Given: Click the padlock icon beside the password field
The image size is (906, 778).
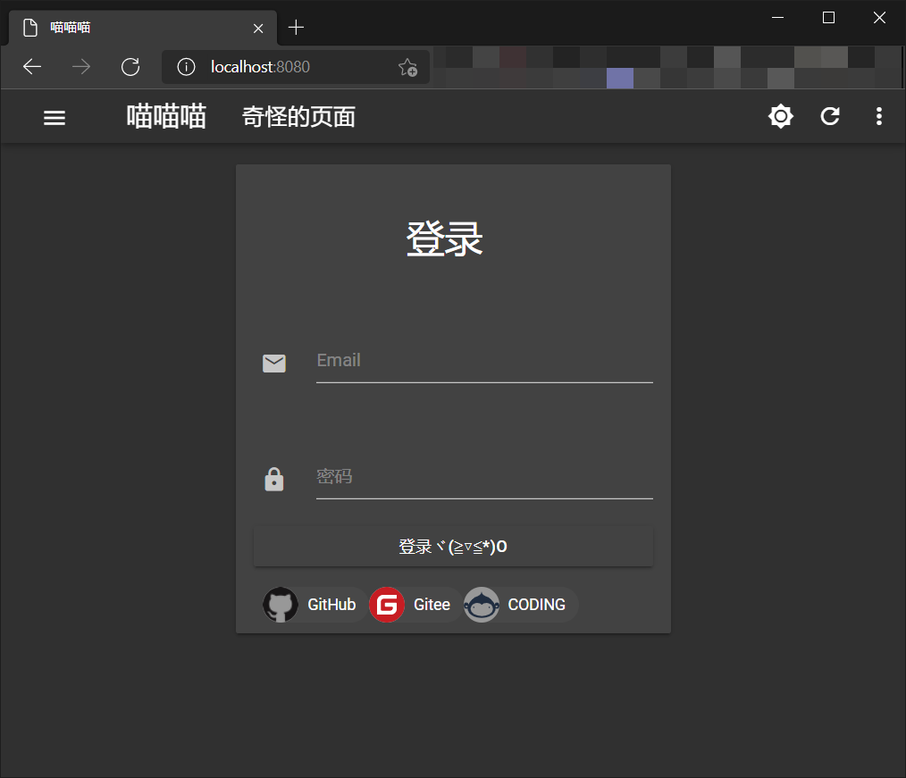Looking at the screenshot, I should click(273, 479).
